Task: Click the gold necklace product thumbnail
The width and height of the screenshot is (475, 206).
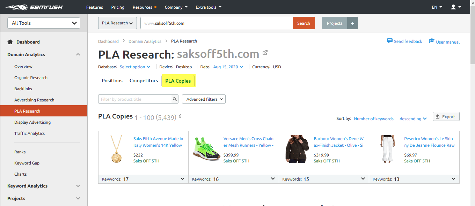Action: click(116, 149)
